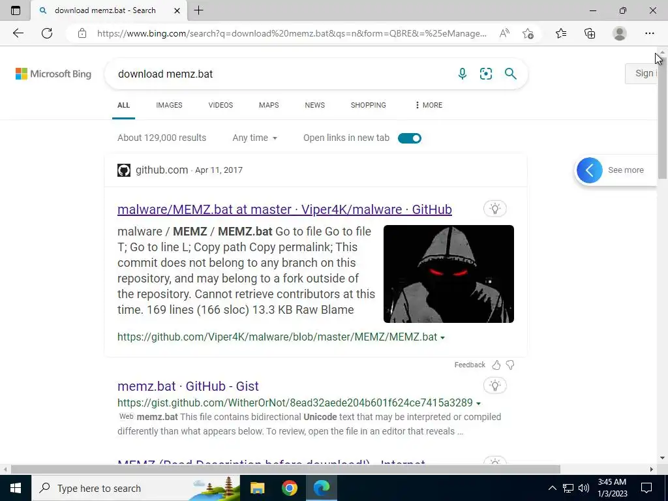The width and height of the screenshot is (668, 501).
Task: Switch to VIDEOS results tab
Action: 220,105
